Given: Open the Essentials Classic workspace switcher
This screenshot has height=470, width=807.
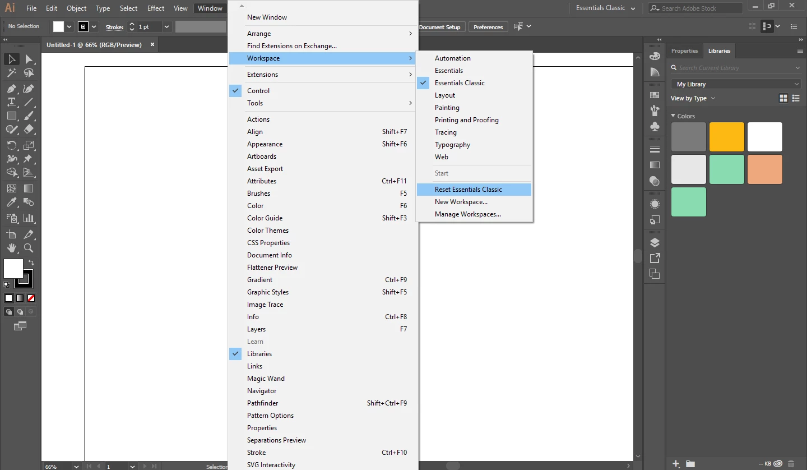Looking at the screenshot, I should pos(606,8).
